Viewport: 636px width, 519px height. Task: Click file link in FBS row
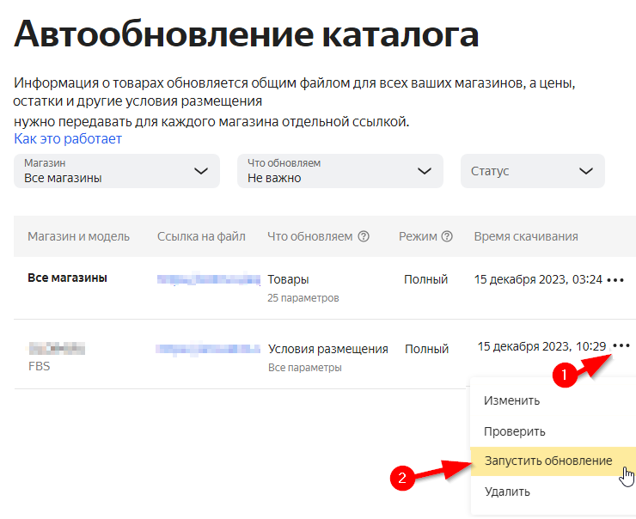click(208, 349)
